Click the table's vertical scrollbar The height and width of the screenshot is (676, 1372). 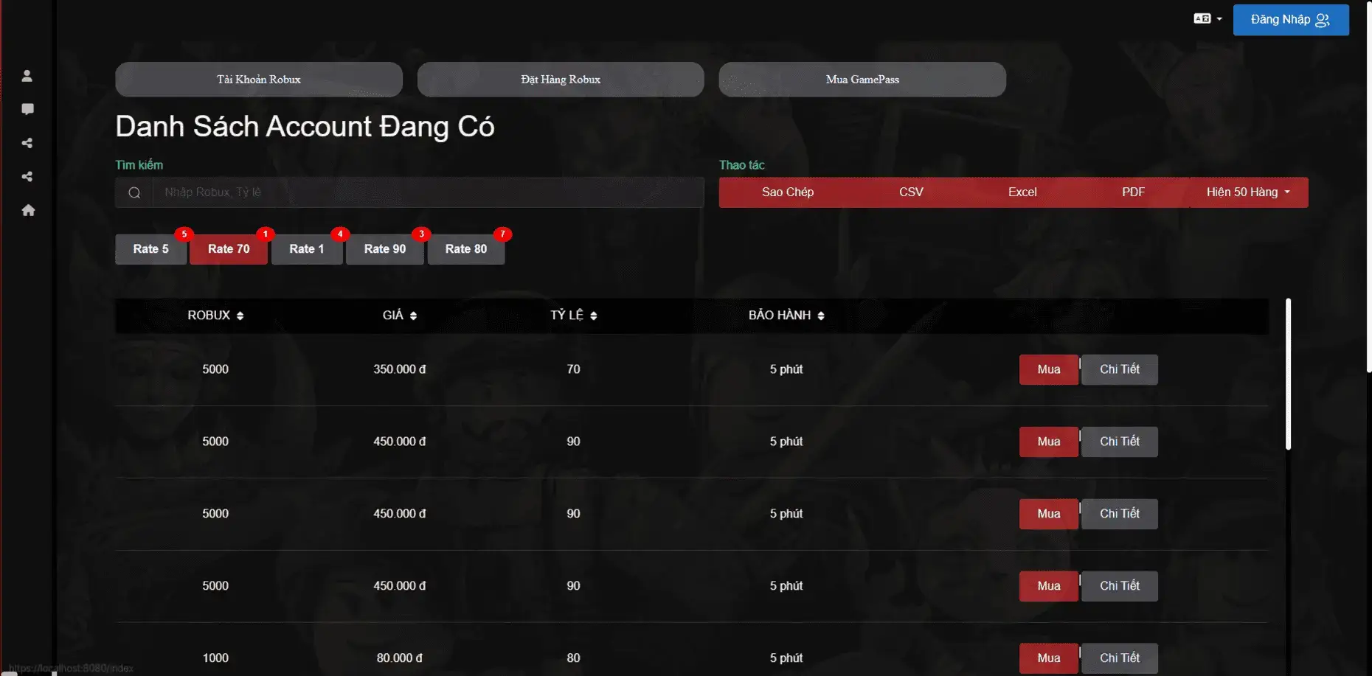click(x=1288, y=374)
